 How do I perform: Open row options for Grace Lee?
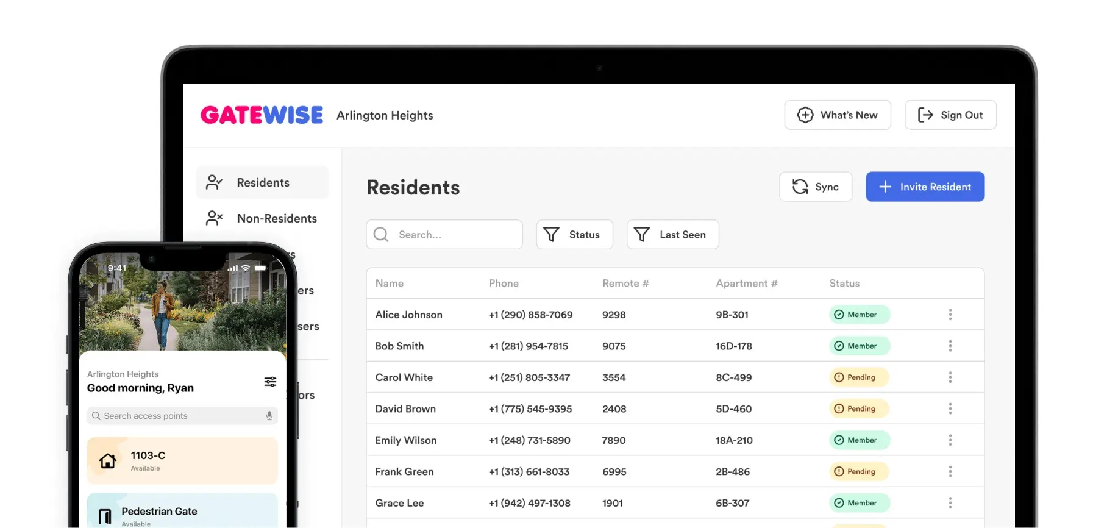pyautogui.click(x=950, y=503)
